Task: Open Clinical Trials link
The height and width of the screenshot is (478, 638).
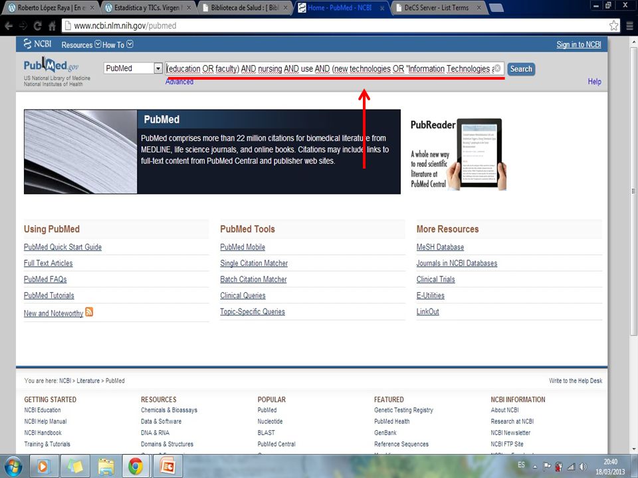Action: (x=436, y=279)
